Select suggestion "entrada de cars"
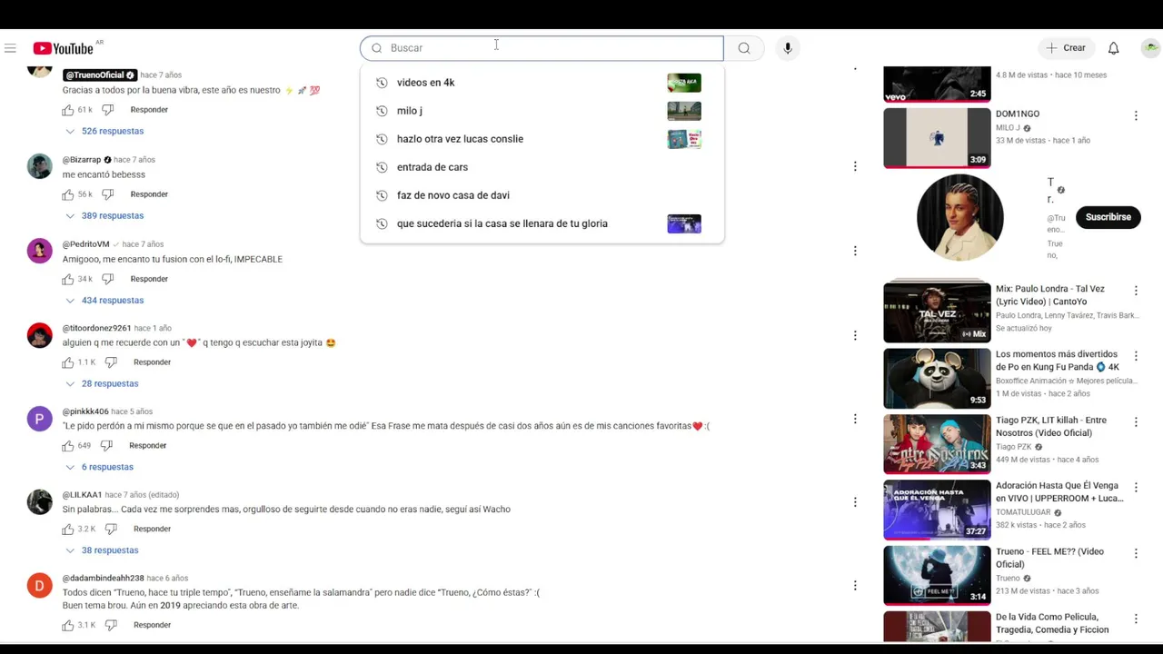 [x=542, y=167]
